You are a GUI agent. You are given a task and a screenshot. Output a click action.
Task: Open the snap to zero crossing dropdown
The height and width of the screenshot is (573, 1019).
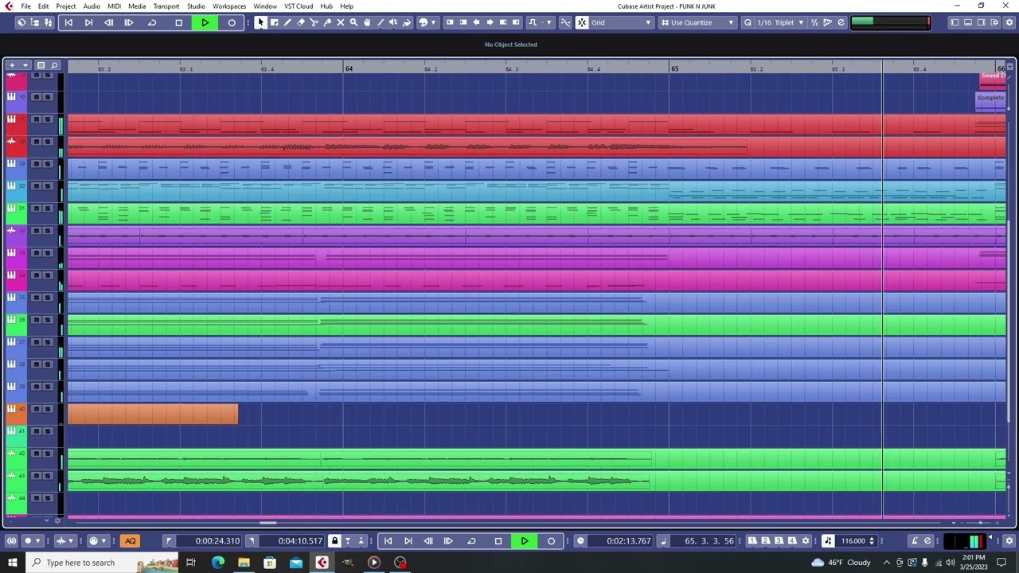[x=549, y=22]
